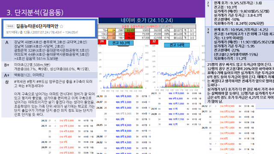274x154 pixels.
Task: Click the grayed-out 매매 8억 5,000 row
Action: [123, 113]
